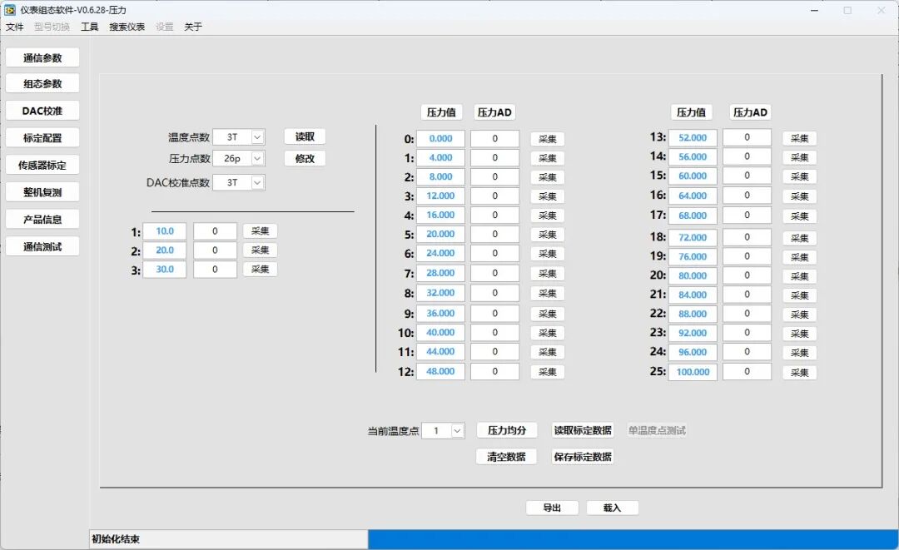Image resolution: width=899 pixels, height=550 pixels.
Task: Click 保存标定数据 to save calibration data
Action: (582, 456)
